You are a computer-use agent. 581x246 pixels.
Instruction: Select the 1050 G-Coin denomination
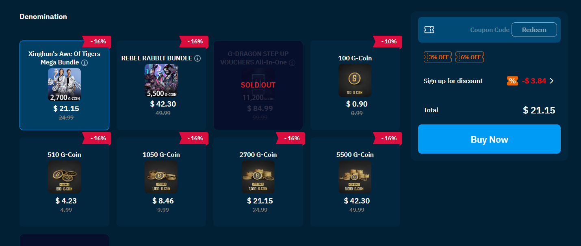pos(161,182)
